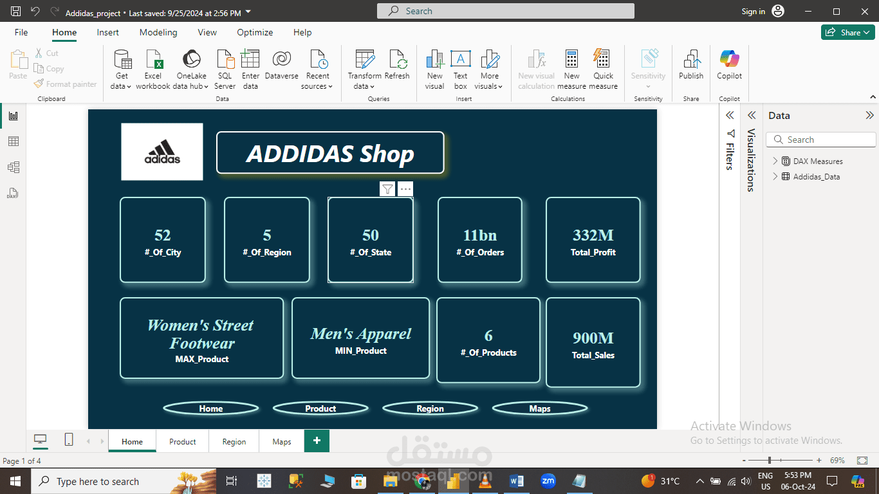Open Word from the taskbar
The height and width of the screenshot is (494, 879).
[x=517, y=481]
